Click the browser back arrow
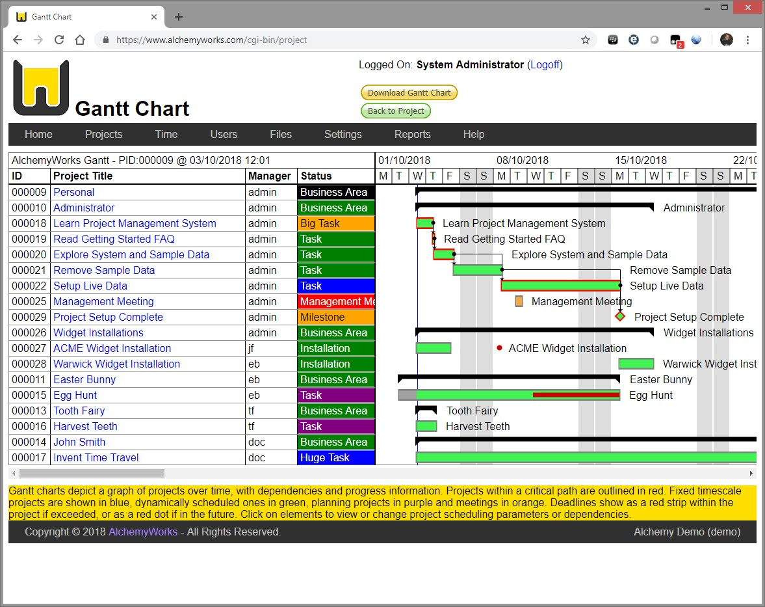 coord(18,40)
